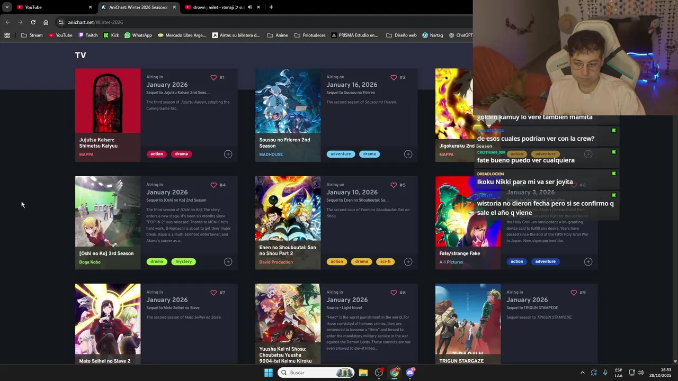The width and height of the screenshot is (678, 381).
Task: Open A-1 Pictures studio link
Action: point(451,262)
